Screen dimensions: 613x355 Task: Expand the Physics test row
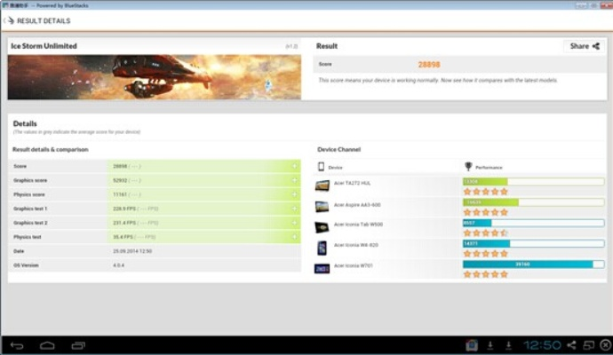(x=294, y=237)
